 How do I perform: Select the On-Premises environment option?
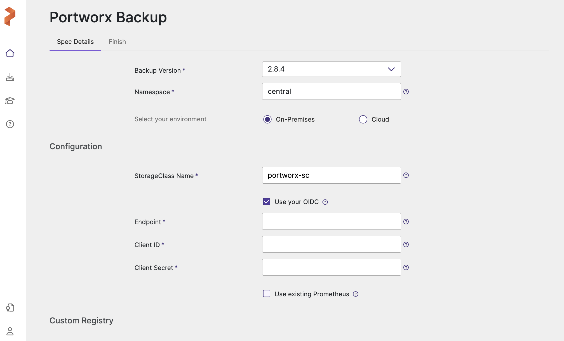tap(267, 119)
